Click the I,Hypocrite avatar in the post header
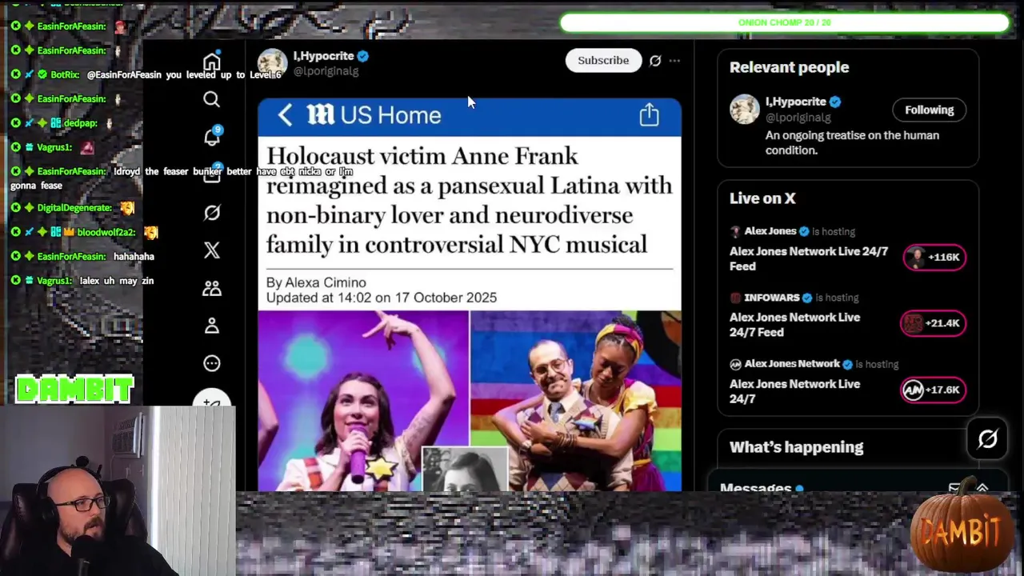This screenshot has height=576, width=1024. (x=272, y=63)
